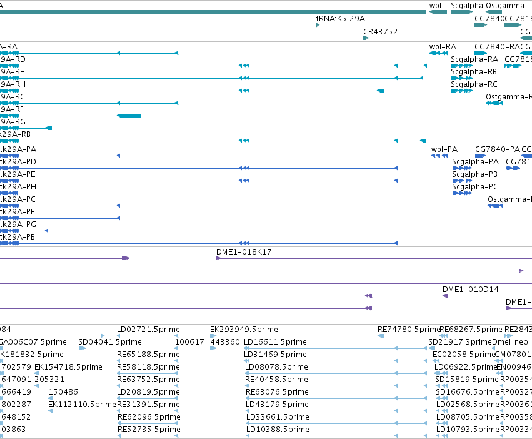Click the LD08078.5prime EST label
532x439 pixels.
click(x=276, y=367)
